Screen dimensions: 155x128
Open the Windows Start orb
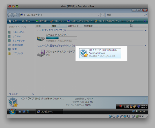pyautogui.click(x=12, y=111)
